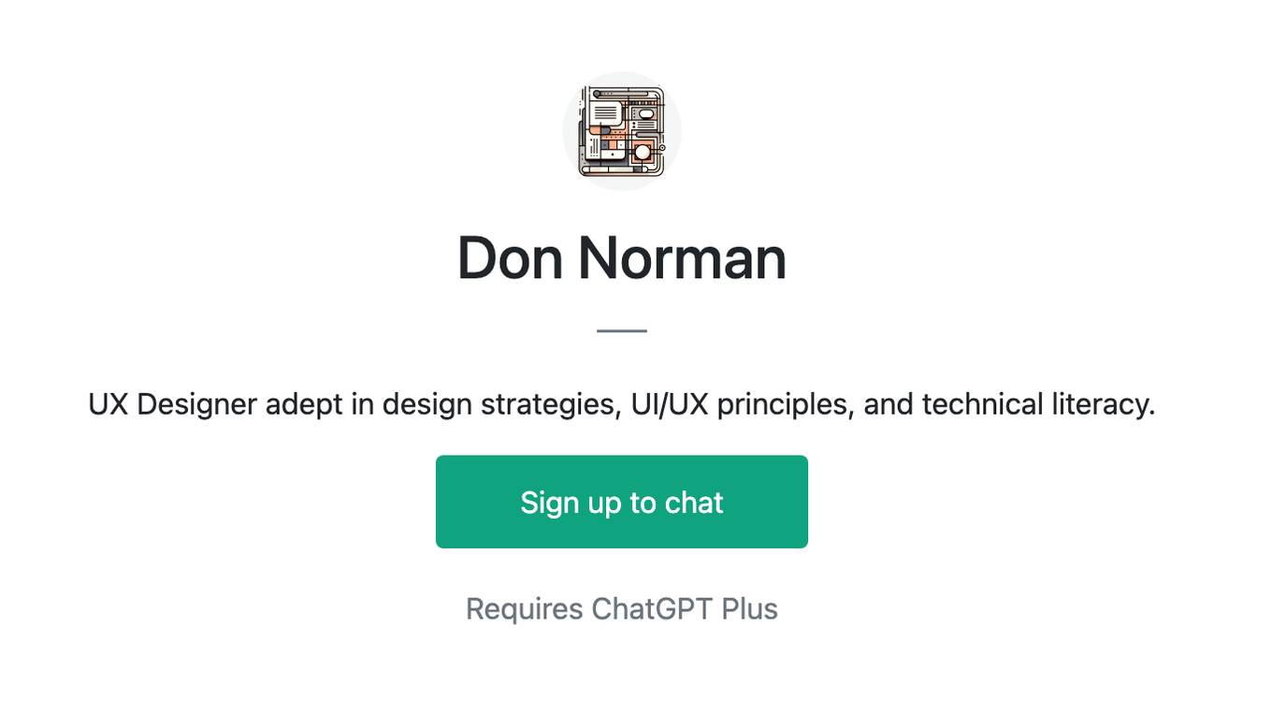Click the orange circle inside the avatar illustration

[x=643, y=152]
